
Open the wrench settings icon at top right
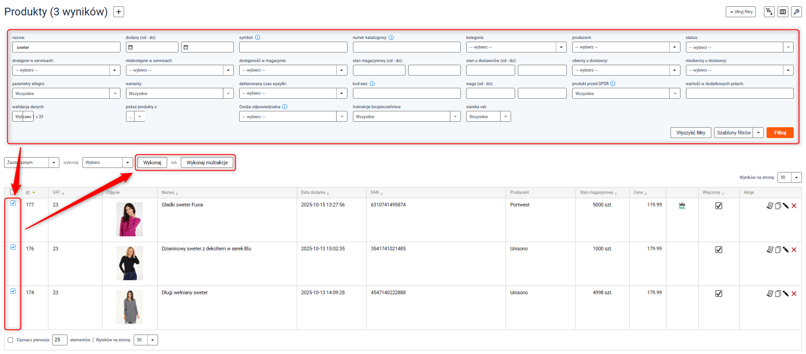[796, 12]
